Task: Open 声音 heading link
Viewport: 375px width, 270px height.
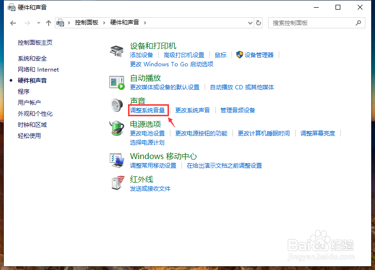Action: [138, 101]
